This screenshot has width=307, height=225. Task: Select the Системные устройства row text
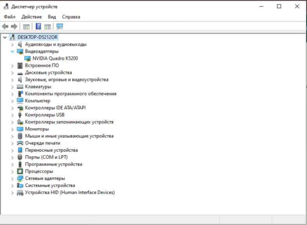pyautogui.click(x=50, y=185)
